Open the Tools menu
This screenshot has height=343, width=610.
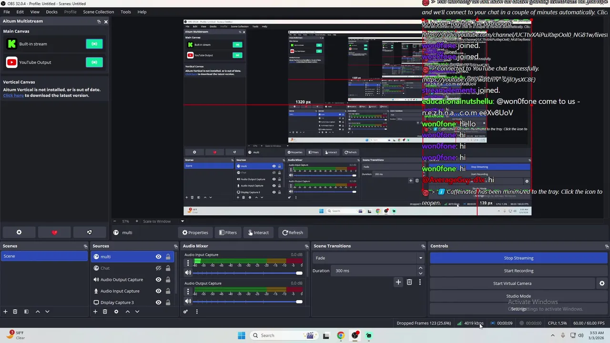click(x=126, y=12)
